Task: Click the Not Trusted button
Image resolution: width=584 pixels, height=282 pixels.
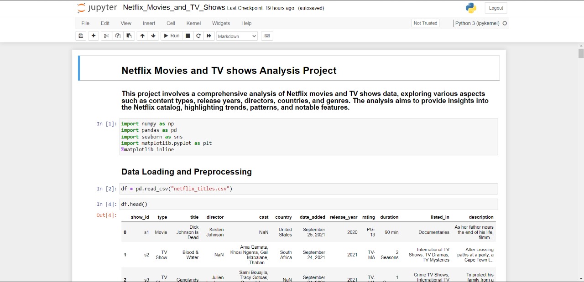Action: (425, 23)
